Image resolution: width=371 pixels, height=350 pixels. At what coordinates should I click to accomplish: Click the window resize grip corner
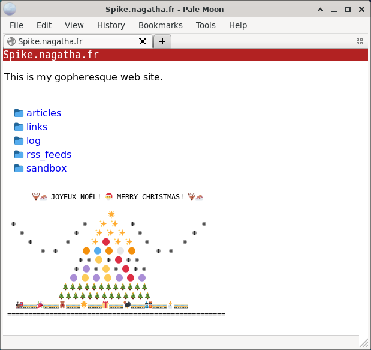[364, 343]
